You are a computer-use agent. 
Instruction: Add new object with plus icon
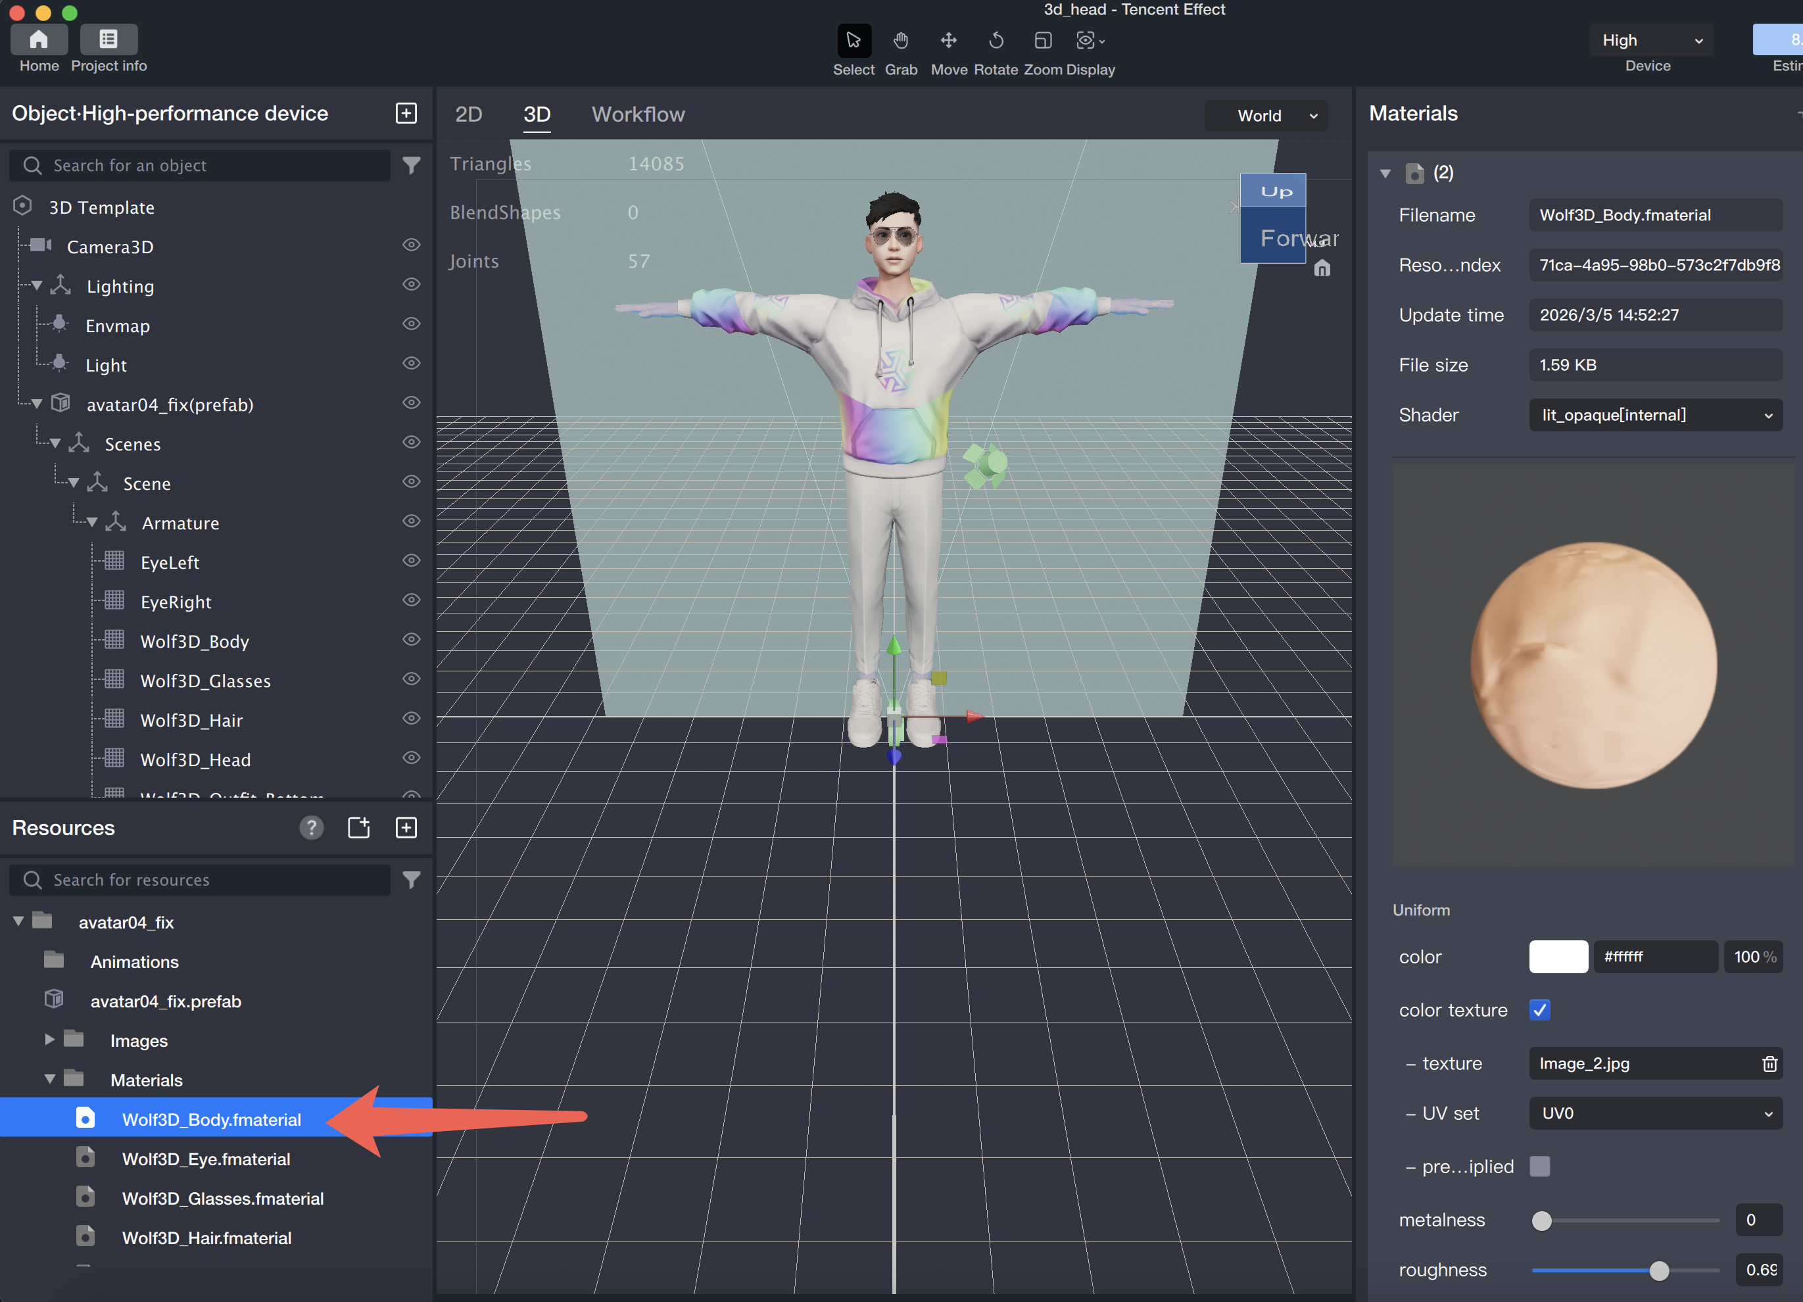tap(406, 113)
